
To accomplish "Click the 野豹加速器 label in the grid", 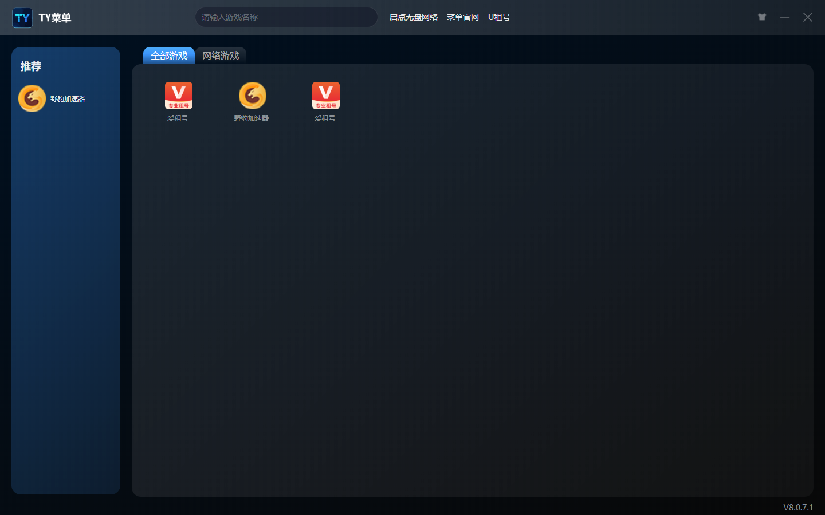I will click(252, 118).
